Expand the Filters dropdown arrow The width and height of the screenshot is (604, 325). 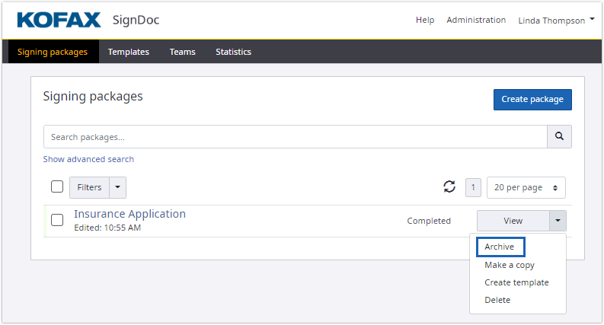(x=117, y=187)
